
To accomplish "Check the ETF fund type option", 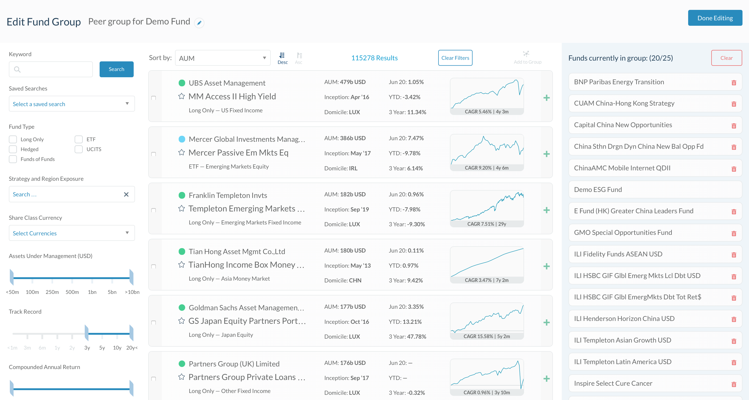I will click(x=79, y=139).
